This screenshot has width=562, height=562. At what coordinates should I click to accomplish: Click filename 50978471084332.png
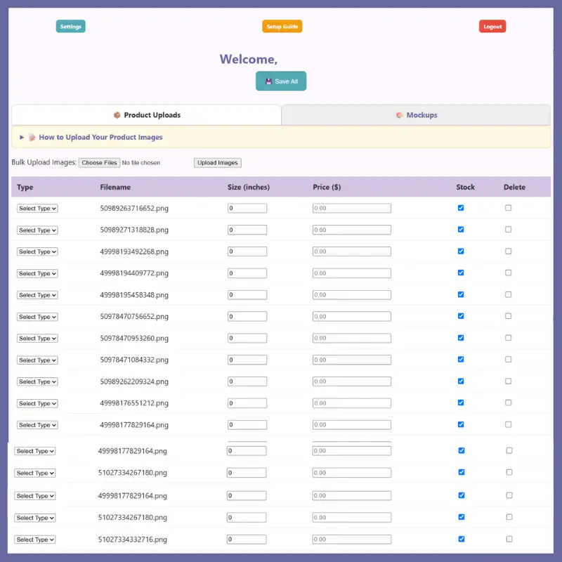pyautogui.click(x=134, y=360)
